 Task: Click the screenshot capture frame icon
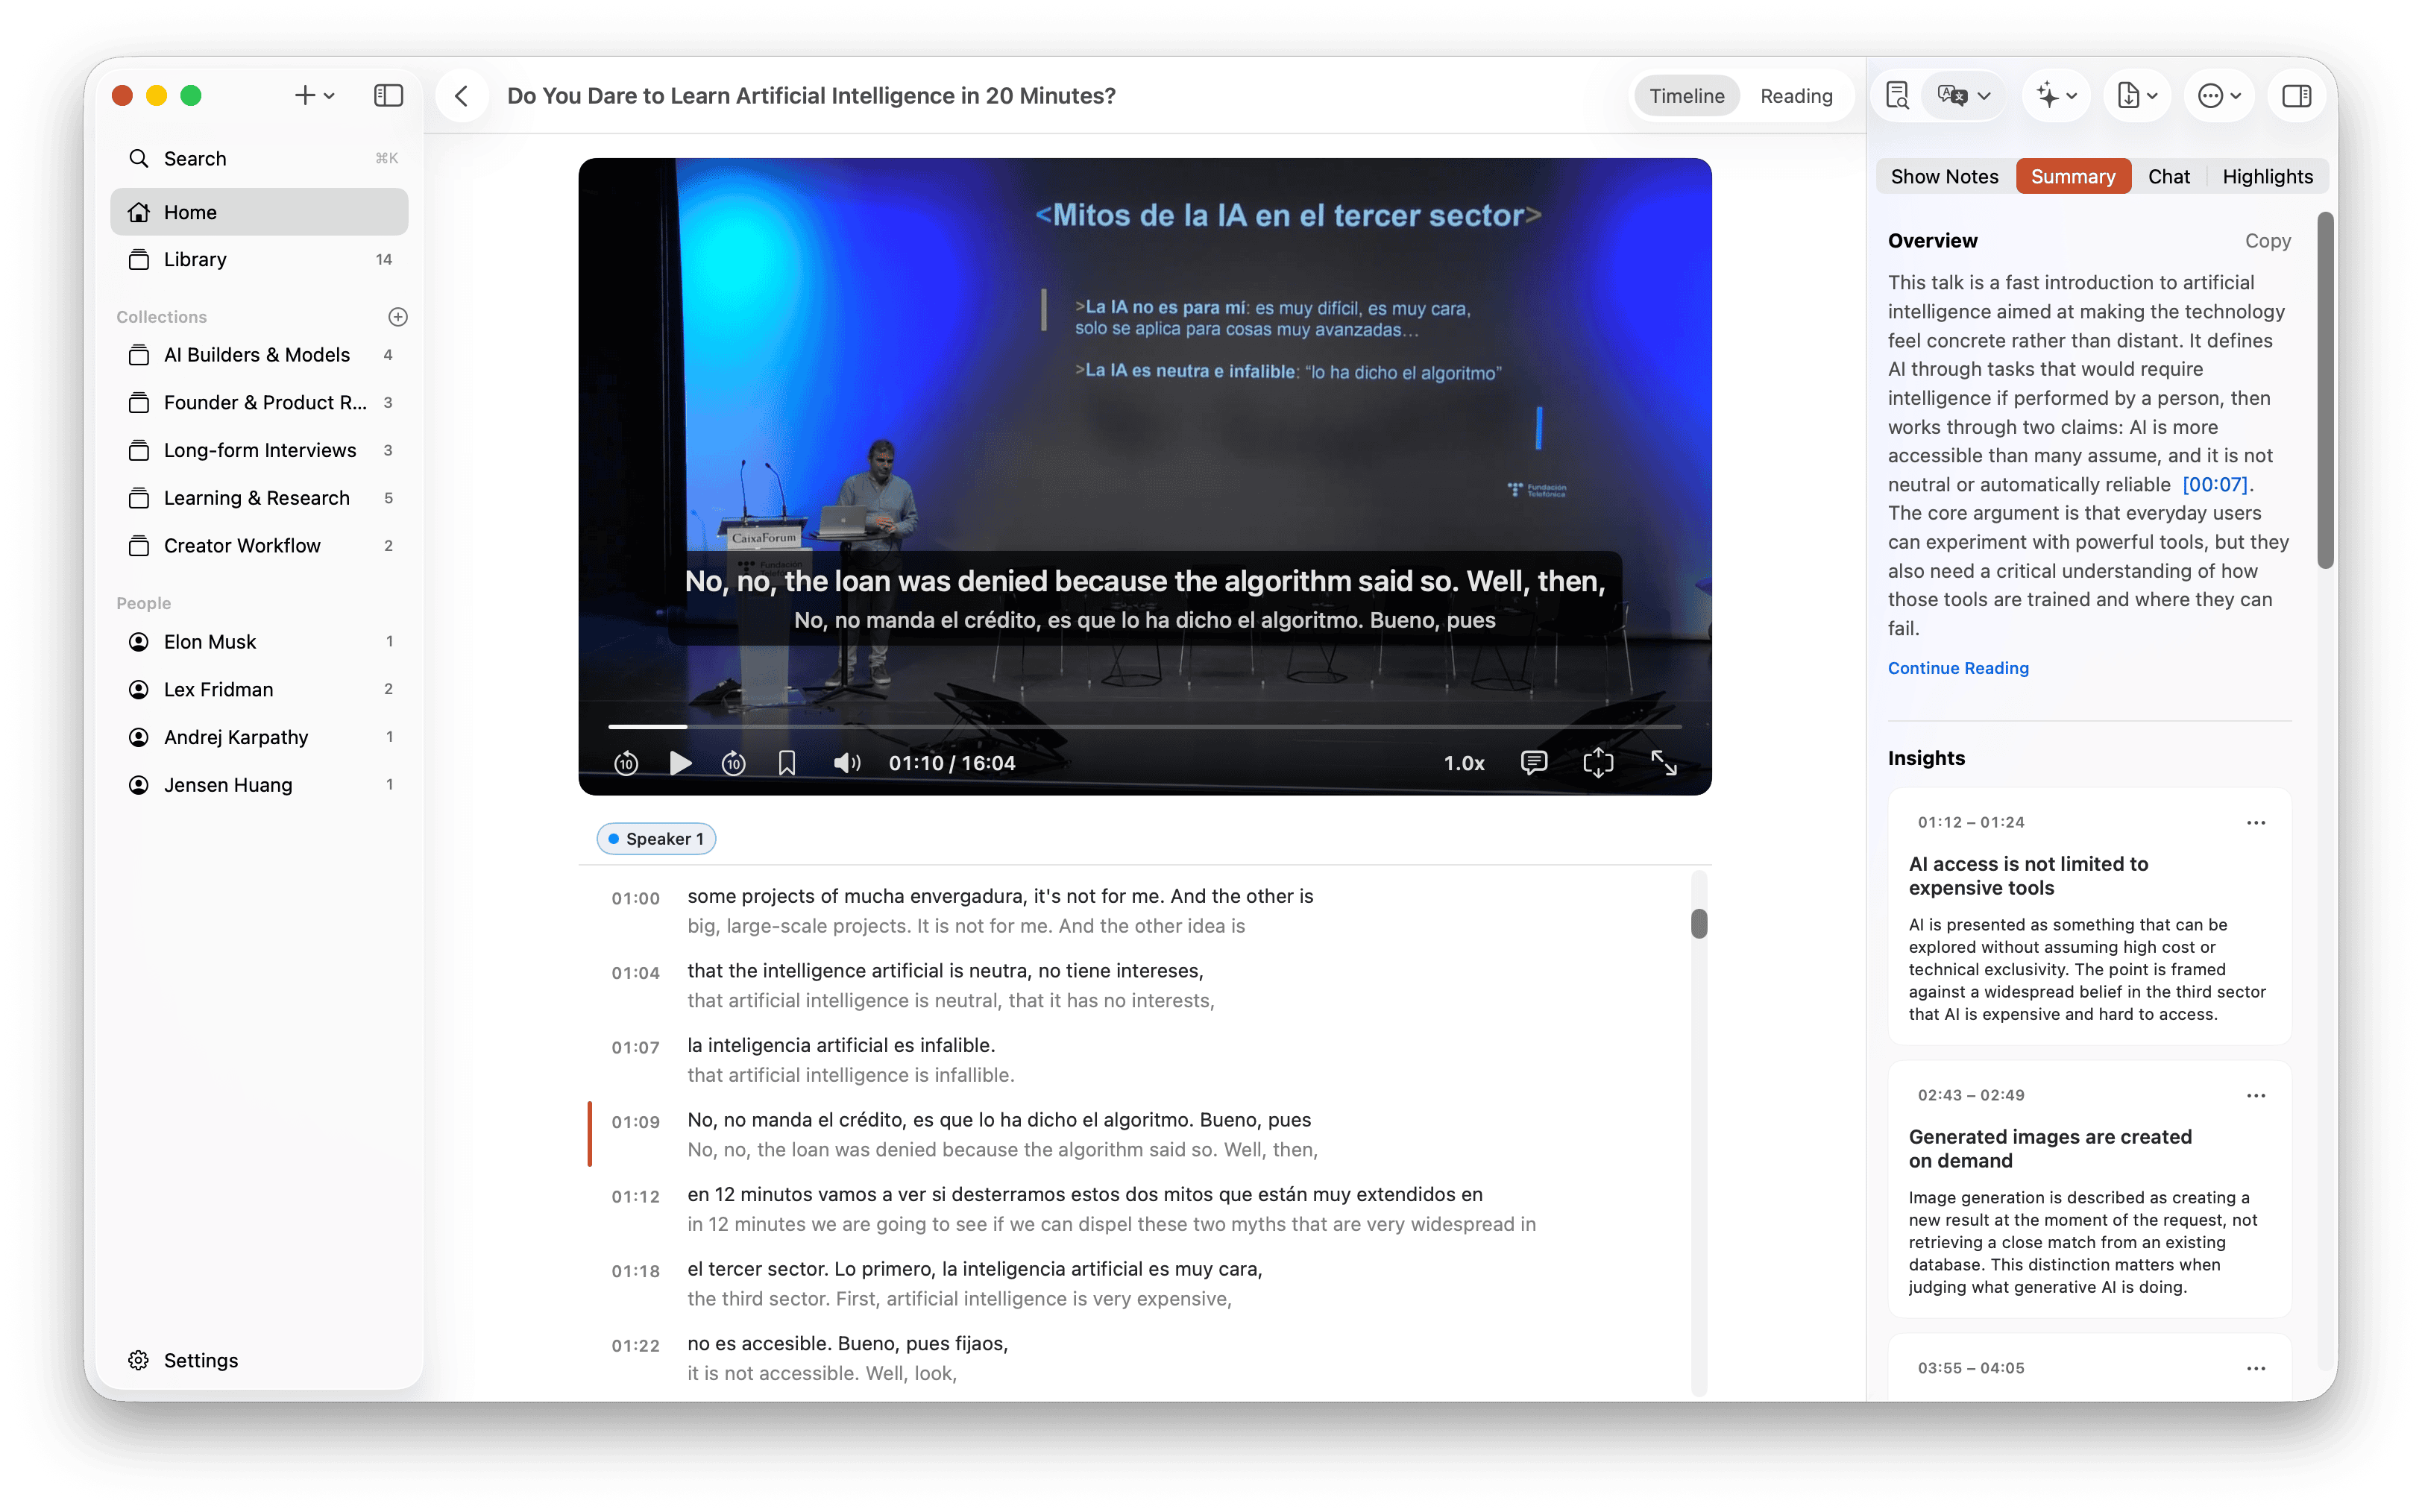[1597, 764]
